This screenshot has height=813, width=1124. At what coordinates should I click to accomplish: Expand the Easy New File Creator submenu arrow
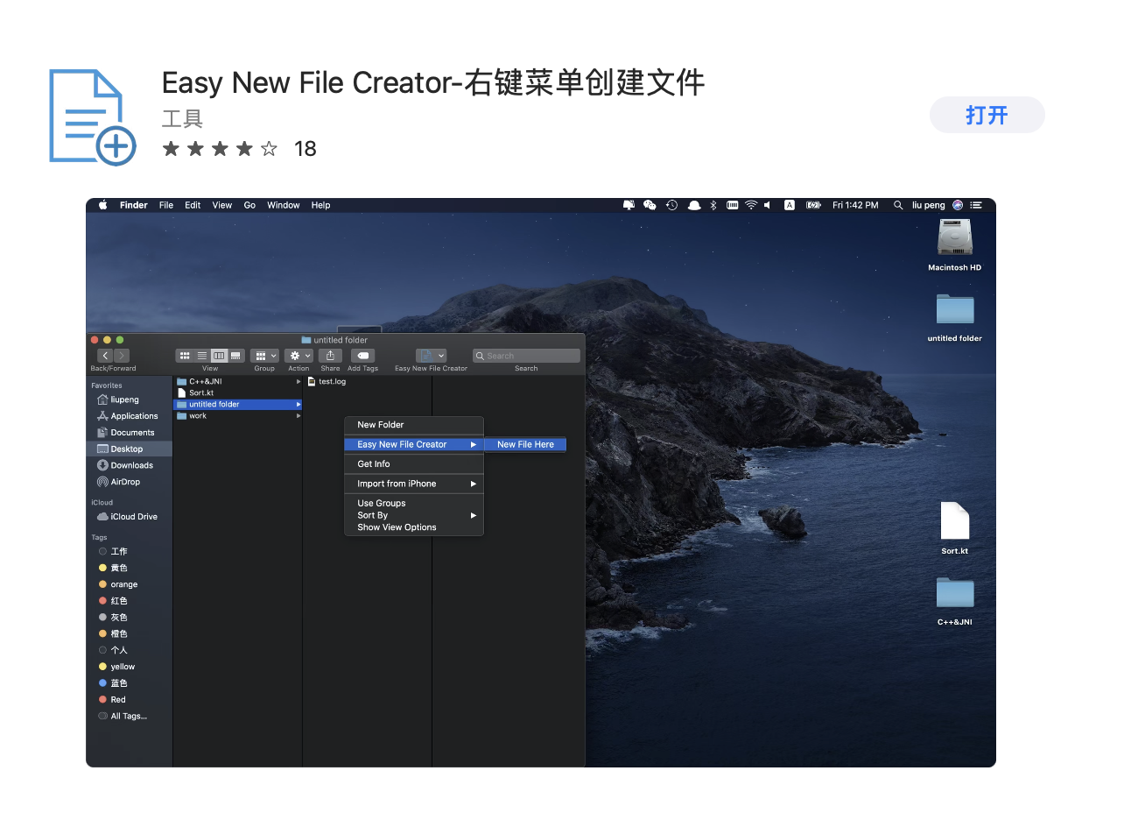[x=474, y=444]
